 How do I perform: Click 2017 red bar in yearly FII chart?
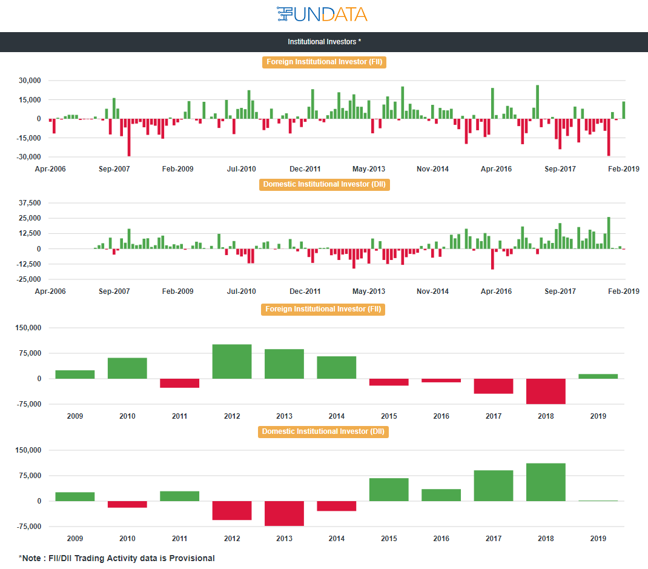tap(494, 386)
